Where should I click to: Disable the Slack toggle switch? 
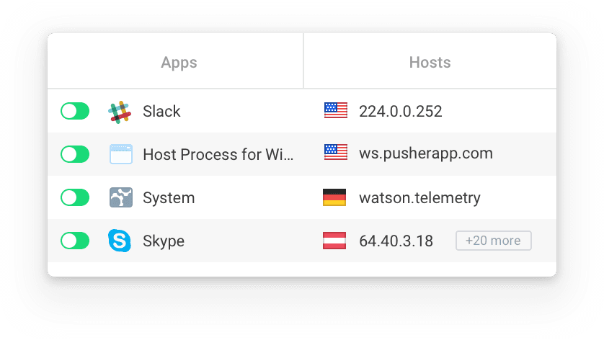coord(75,112)
